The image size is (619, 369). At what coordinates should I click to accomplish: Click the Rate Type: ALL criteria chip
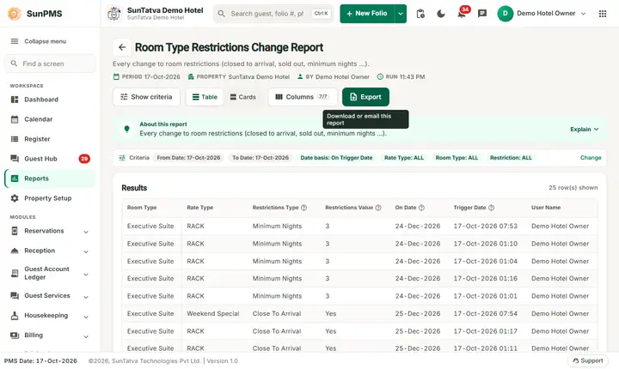click(x=404, y=158)
